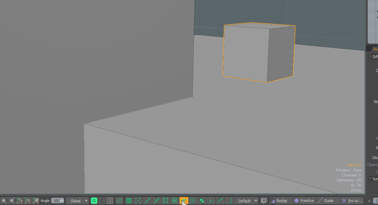Enable polygon snapping square icon
Screen dimensions: 378x205
click(165, 201)
